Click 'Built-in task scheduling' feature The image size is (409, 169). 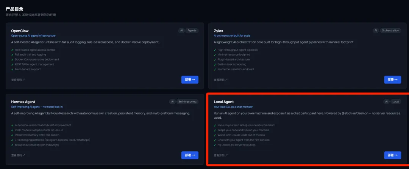point(232,64)
